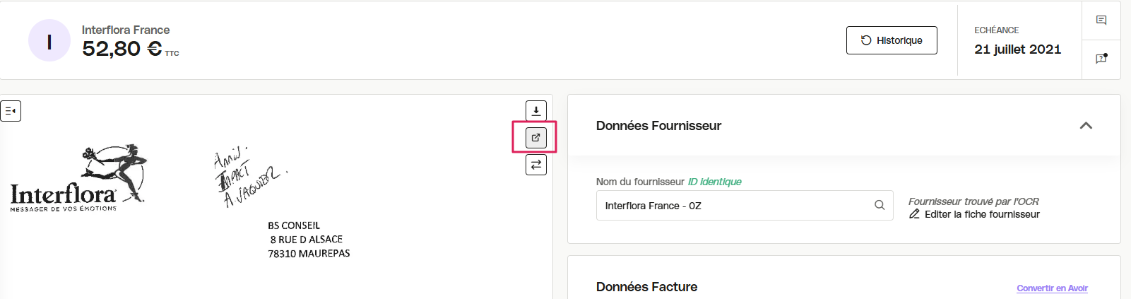This screenshot has width=1131, height=299.
Task: Collapse the Données Fournisseur section chevron
Action: 1086,126
